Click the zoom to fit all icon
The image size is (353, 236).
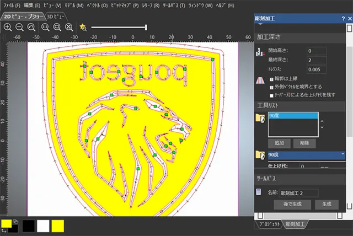click(x=68, y=26)
